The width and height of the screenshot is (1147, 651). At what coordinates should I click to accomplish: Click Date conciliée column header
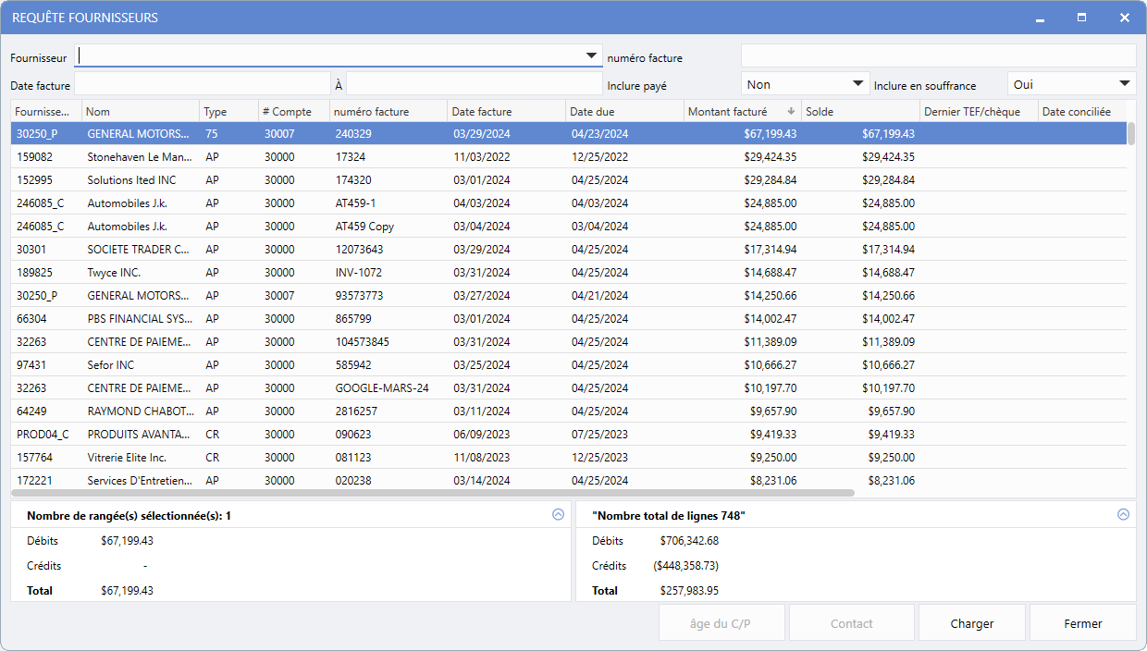[x=1082, y=112]
